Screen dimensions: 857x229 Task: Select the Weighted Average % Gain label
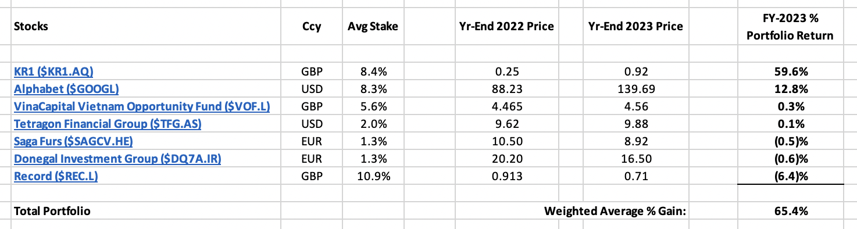(x=615, y=211)
